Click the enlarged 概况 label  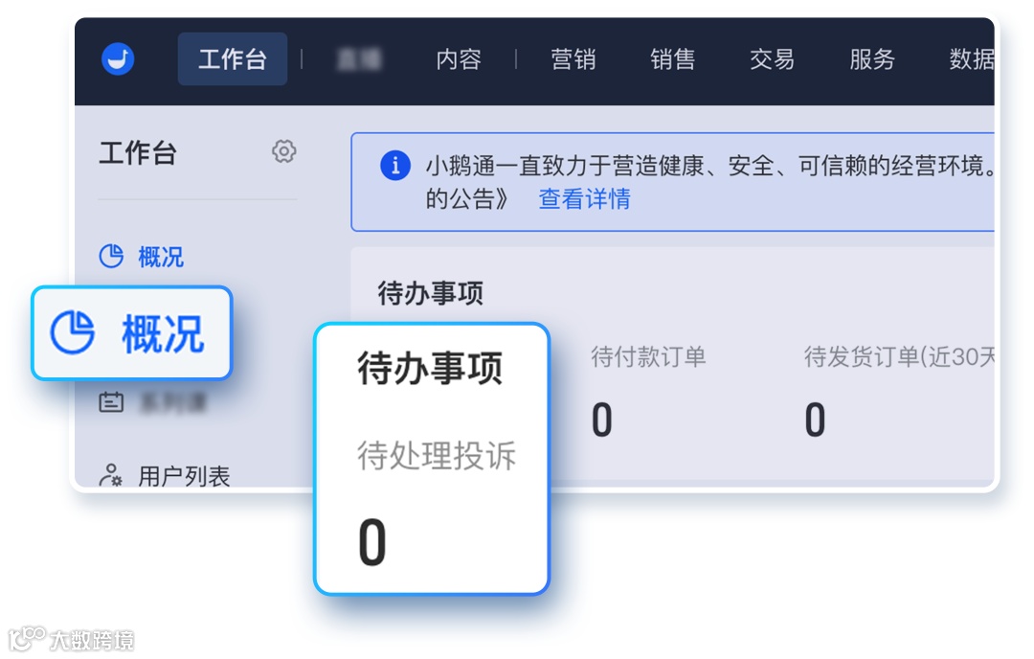pos(163,334)
